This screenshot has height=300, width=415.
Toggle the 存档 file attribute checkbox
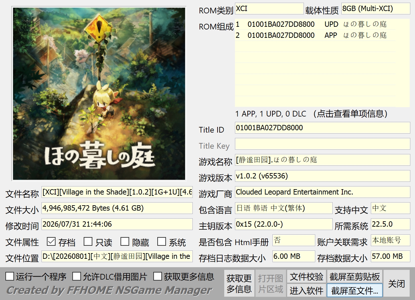click(51, 241)
